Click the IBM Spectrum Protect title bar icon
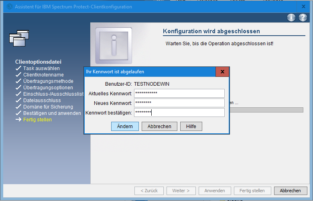Screen dimensions: 313x201 click(10, 6)
